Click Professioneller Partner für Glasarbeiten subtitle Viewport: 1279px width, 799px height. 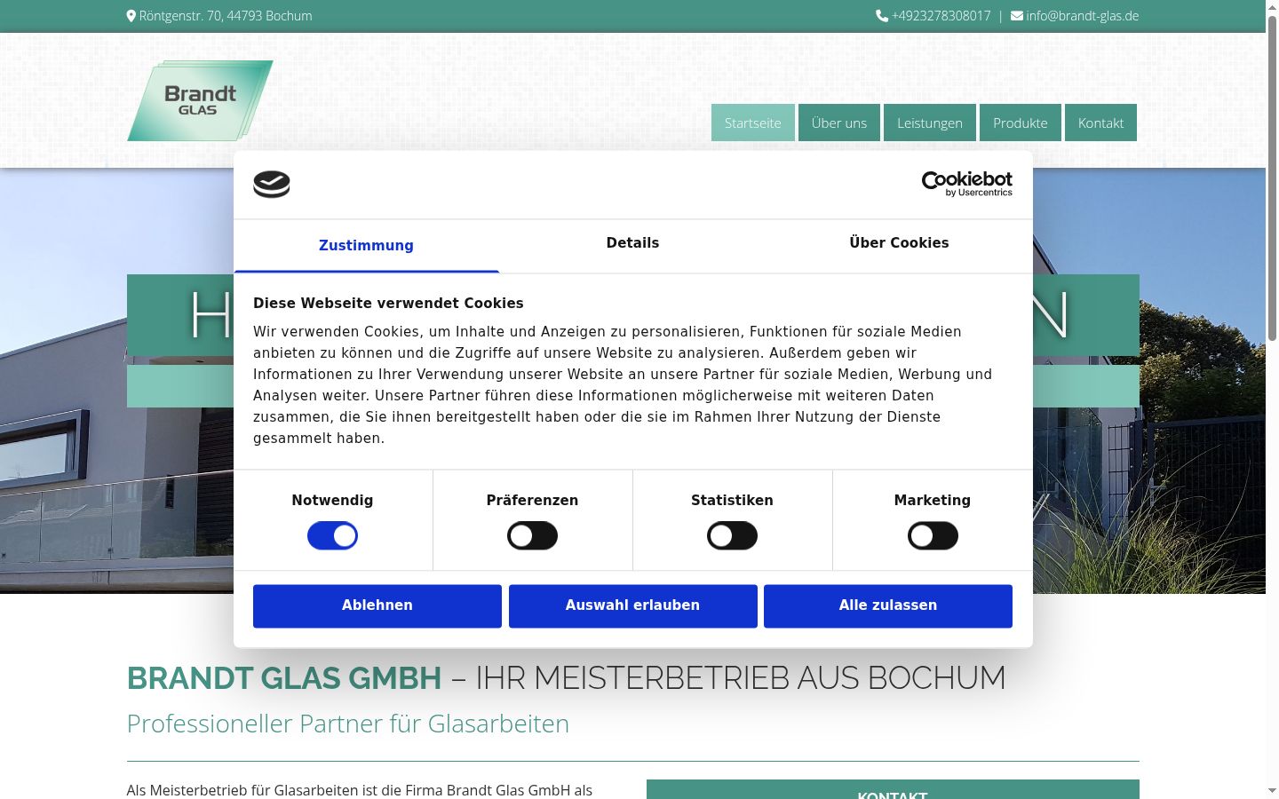tap(348, 724)
